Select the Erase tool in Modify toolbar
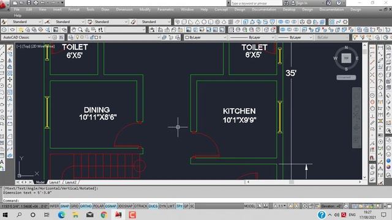Viewport: 392px width, 220px height. 10,48
